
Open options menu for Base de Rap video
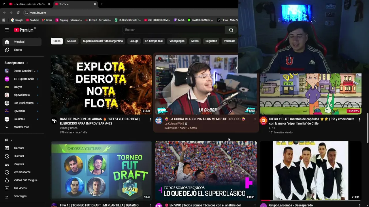tap(150, 120)
